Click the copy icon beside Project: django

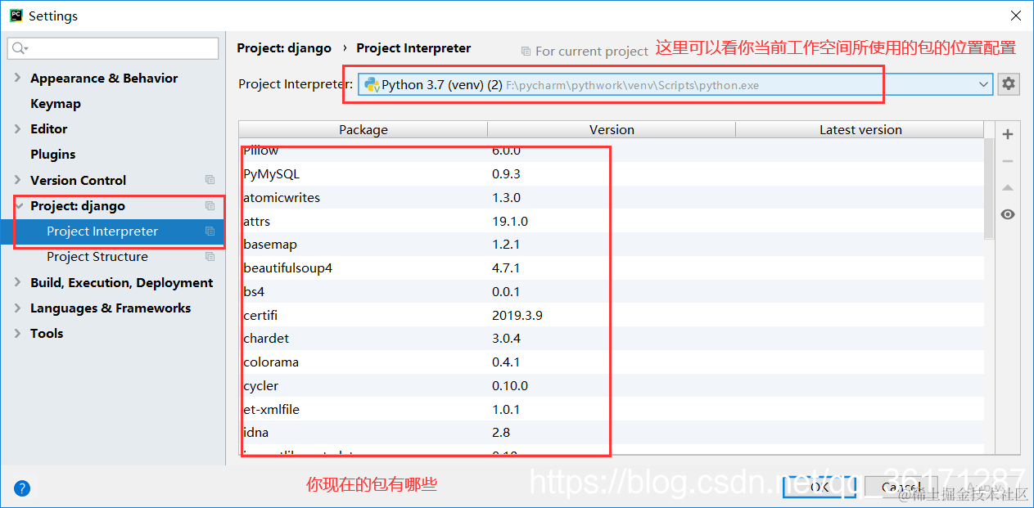[210, 206]
